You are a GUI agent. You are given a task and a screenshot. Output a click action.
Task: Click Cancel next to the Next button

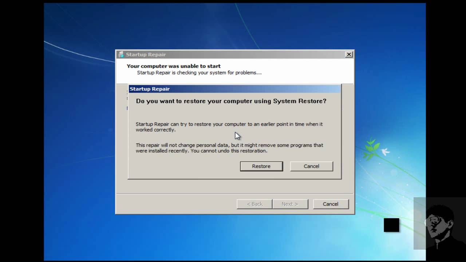click(x=331, y=204)
